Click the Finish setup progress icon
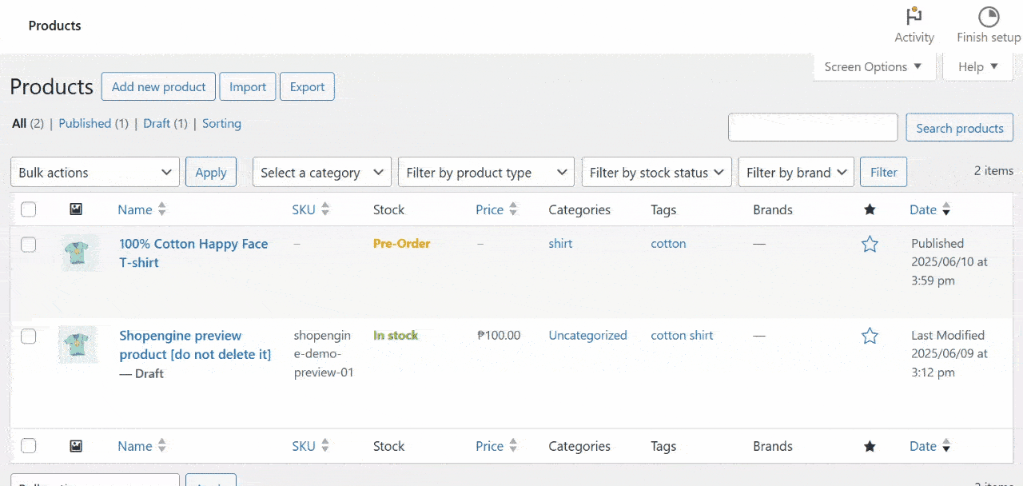The width and height of the screenshot is (1023, 486). tap(989, 18)
